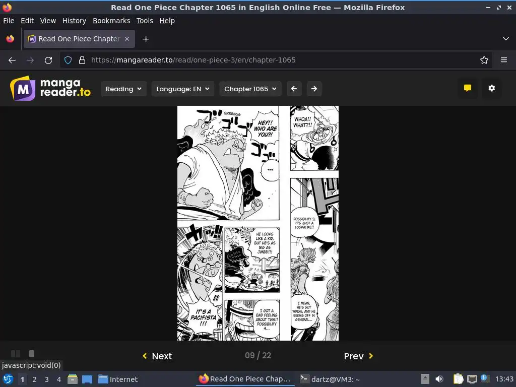The image size is (516, 387).
Task: Open the Firefox View pinned icon
Action: coord(10,39)
